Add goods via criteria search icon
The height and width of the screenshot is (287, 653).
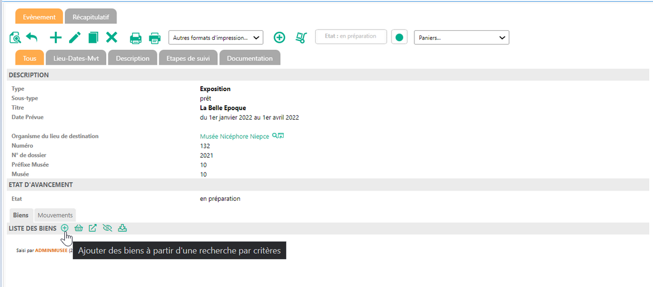(65, 228)
